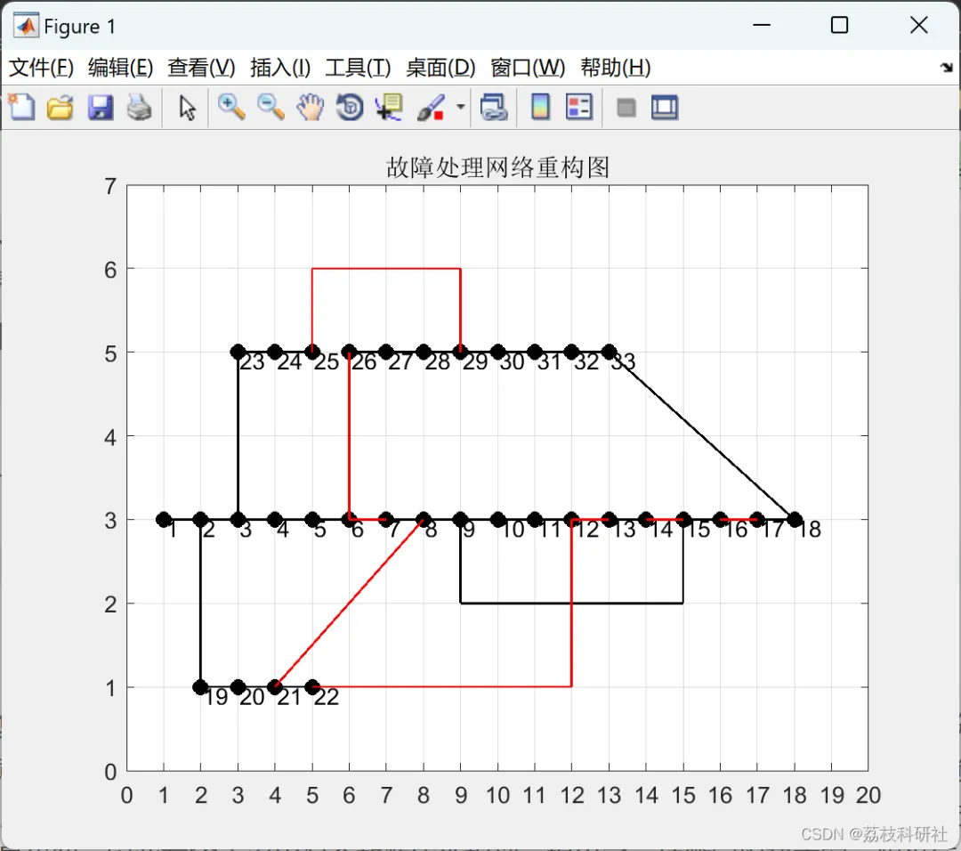Click node label 15 in the plot
This screenshot has width=961, height=851.
coord(699,529)
